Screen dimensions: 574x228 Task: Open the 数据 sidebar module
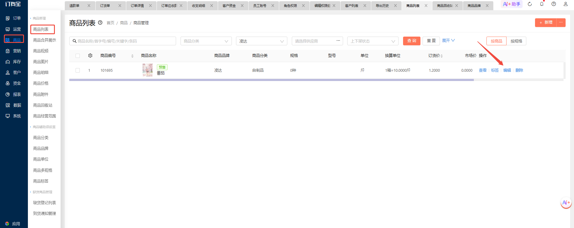click(13, 105)
